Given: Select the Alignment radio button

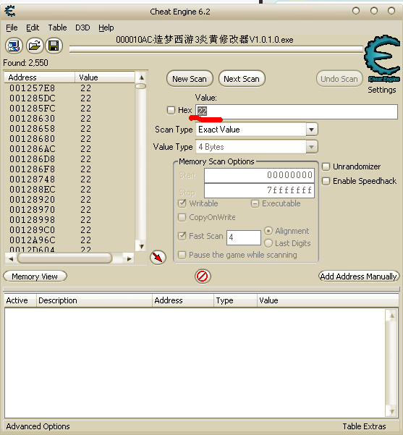Looking at the screenshot, I should 268,231.
